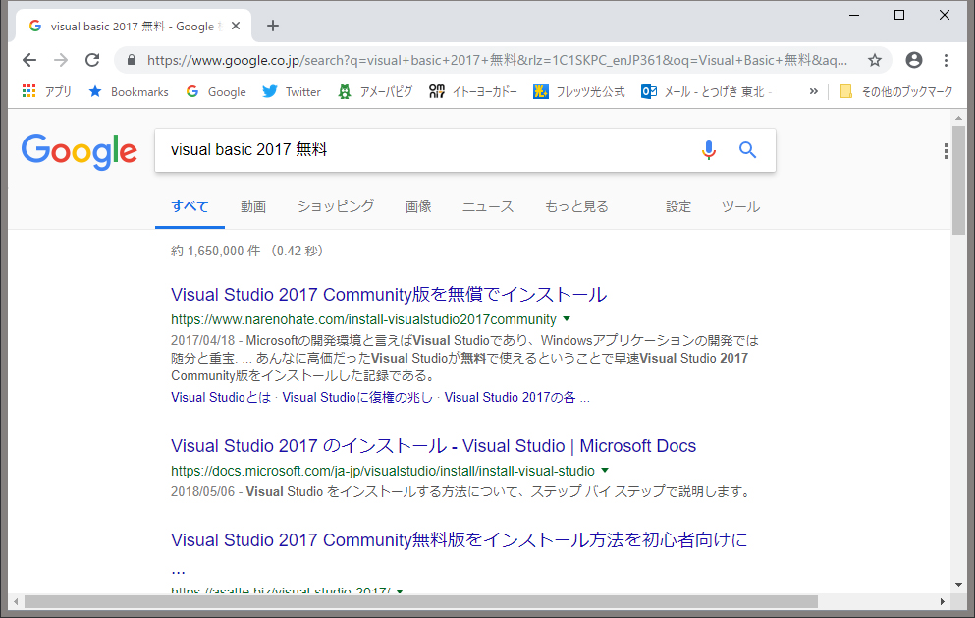Click the scroll up arrow
Image resolution: width=975 pixels, height=618 pixels.
tap(958, 118)
